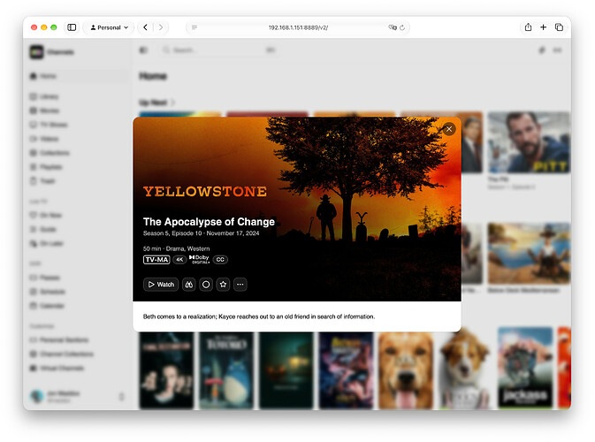Image resolution: width=595 pixels, height=442 pixels.
Task: Click 'Season 5, Episode 10' date line
Action: point(201,233)
